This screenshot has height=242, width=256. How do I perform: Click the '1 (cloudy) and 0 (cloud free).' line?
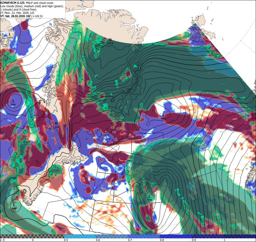[19, 9]
